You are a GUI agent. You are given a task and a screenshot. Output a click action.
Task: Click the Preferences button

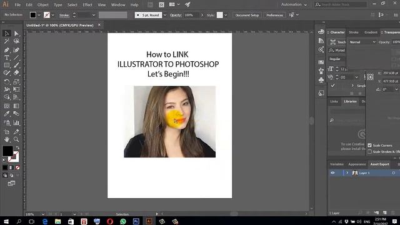[x=274, y=15]
